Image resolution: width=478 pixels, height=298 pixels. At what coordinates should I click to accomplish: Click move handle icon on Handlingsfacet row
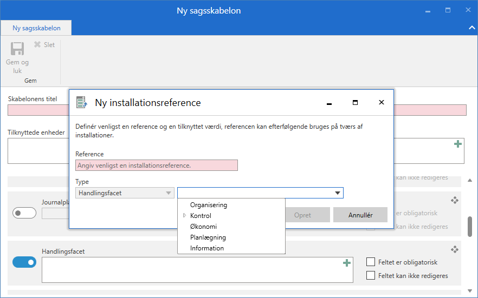tap(455, 249)
